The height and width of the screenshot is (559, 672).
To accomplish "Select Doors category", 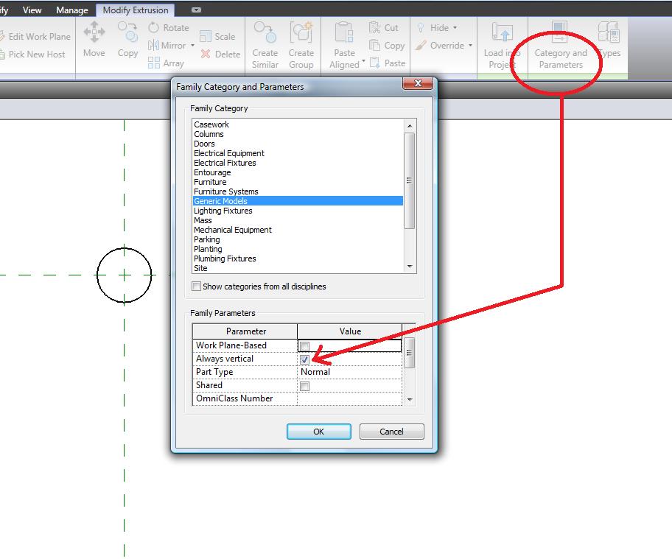I will [298, 144].
